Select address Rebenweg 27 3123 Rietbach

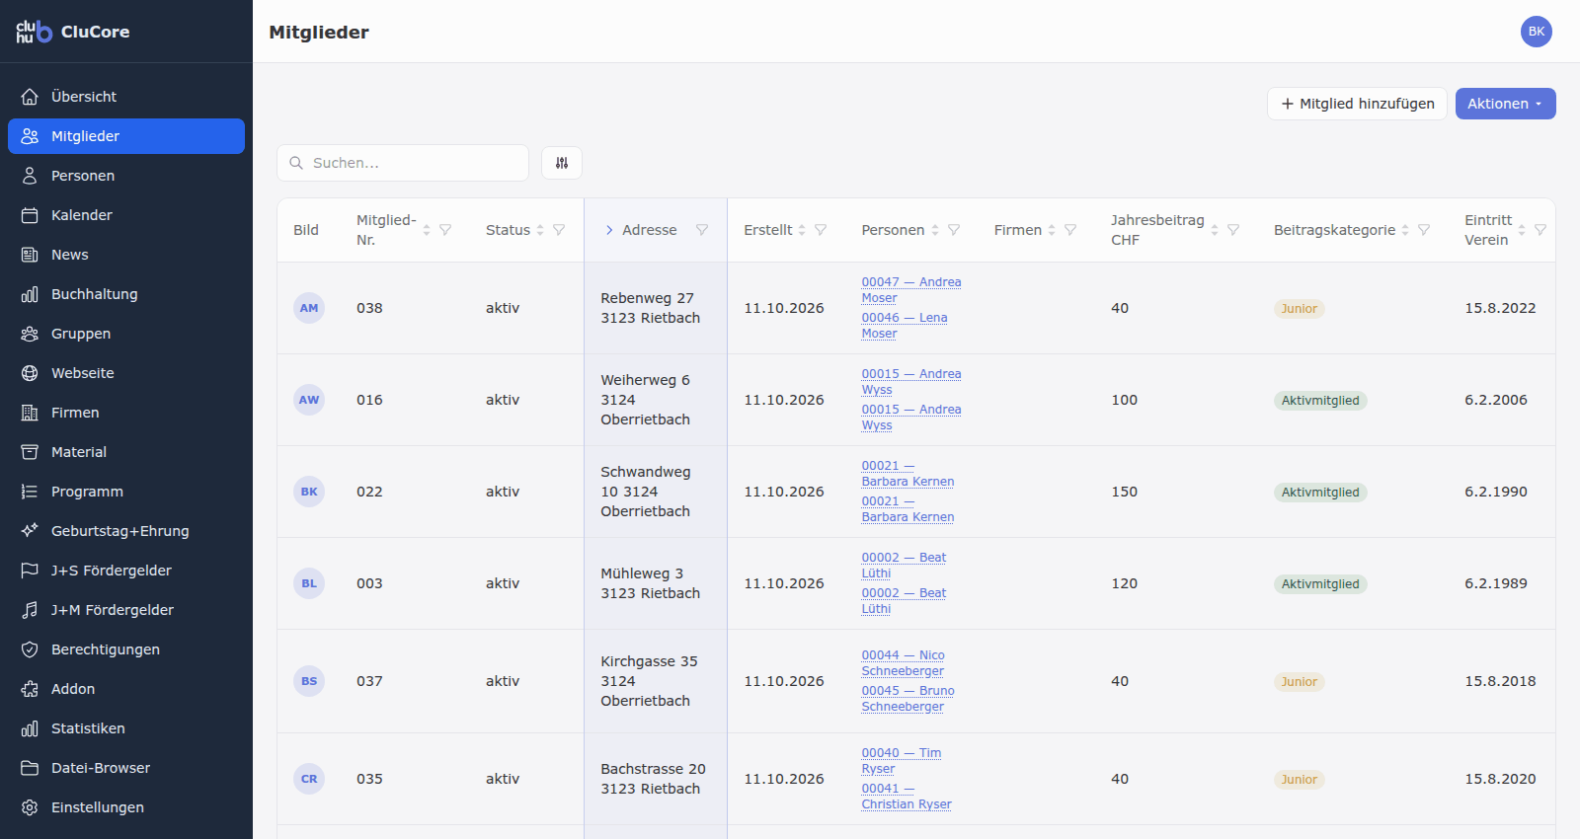coord(651,308)
